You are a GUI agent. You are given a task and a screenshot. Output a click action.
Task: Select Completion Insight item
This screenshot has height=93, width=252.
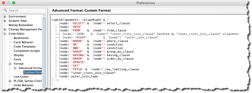(x=27, y=51)
